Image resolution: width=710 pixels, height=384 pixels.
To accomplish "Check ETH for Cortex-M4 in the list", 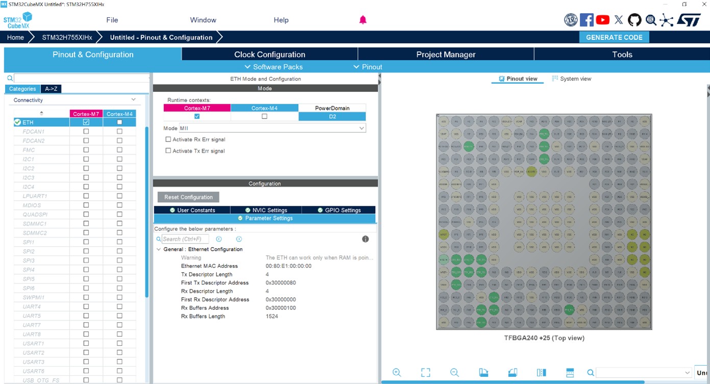I will point(119,123).
